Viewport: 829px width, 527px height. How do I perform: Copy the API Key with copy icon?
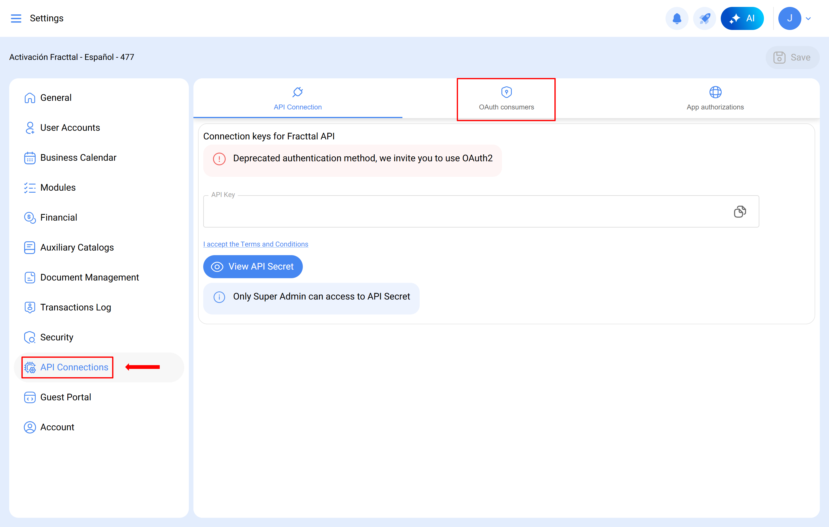point(739,211)
